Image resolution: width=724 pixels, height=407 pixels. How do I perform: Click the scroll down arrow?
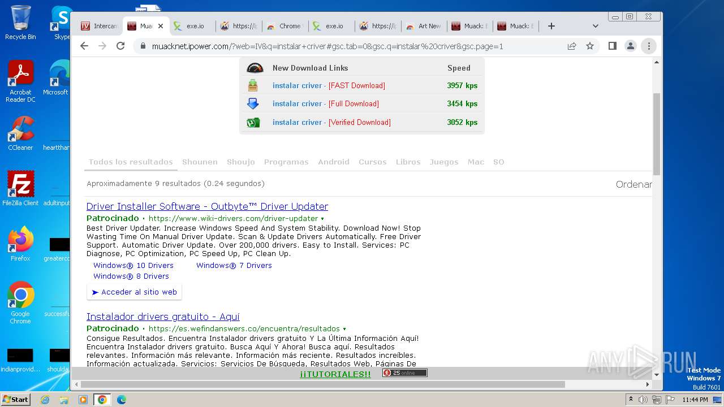click(657, 374)
